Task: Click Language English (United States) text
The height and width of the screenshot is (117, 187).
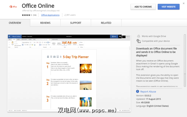Action: 152,106
